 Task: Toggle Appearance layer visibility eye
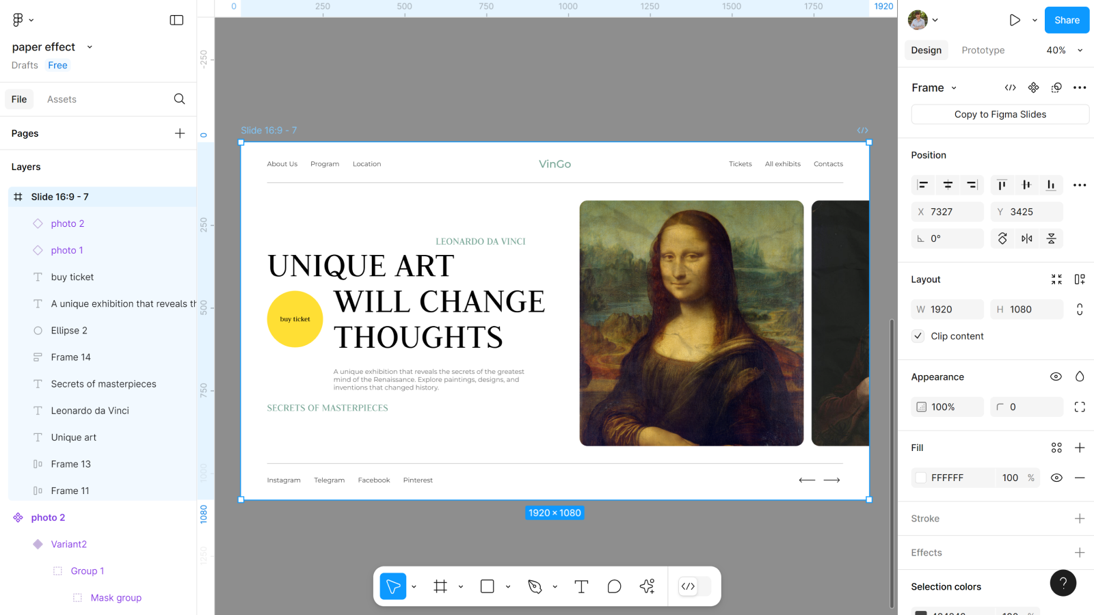(1056, 377)
